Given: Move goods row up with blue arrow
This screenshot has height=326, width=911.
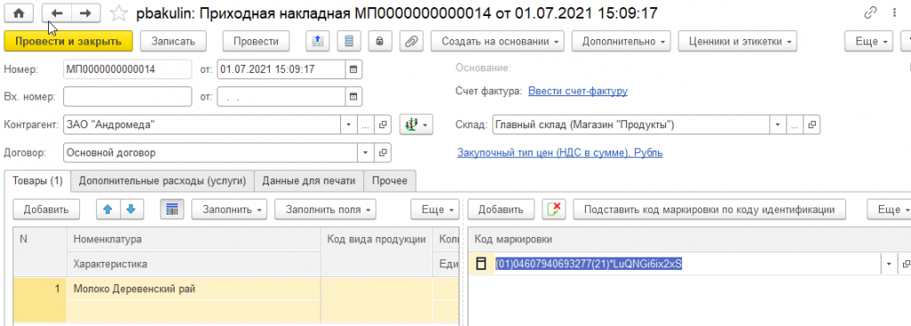Looking at the screenshot, I should click(108, 210).
